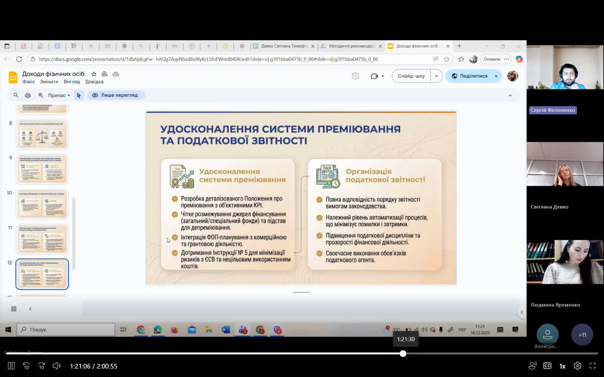The image size is (604, 377).
Task: Open the Файл menu
Action: point(28,82)
